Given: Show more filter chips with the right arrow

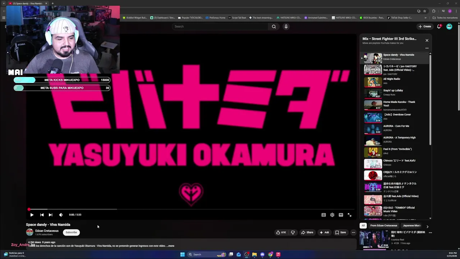Looking at the screenshot, I should coord(427,227).
